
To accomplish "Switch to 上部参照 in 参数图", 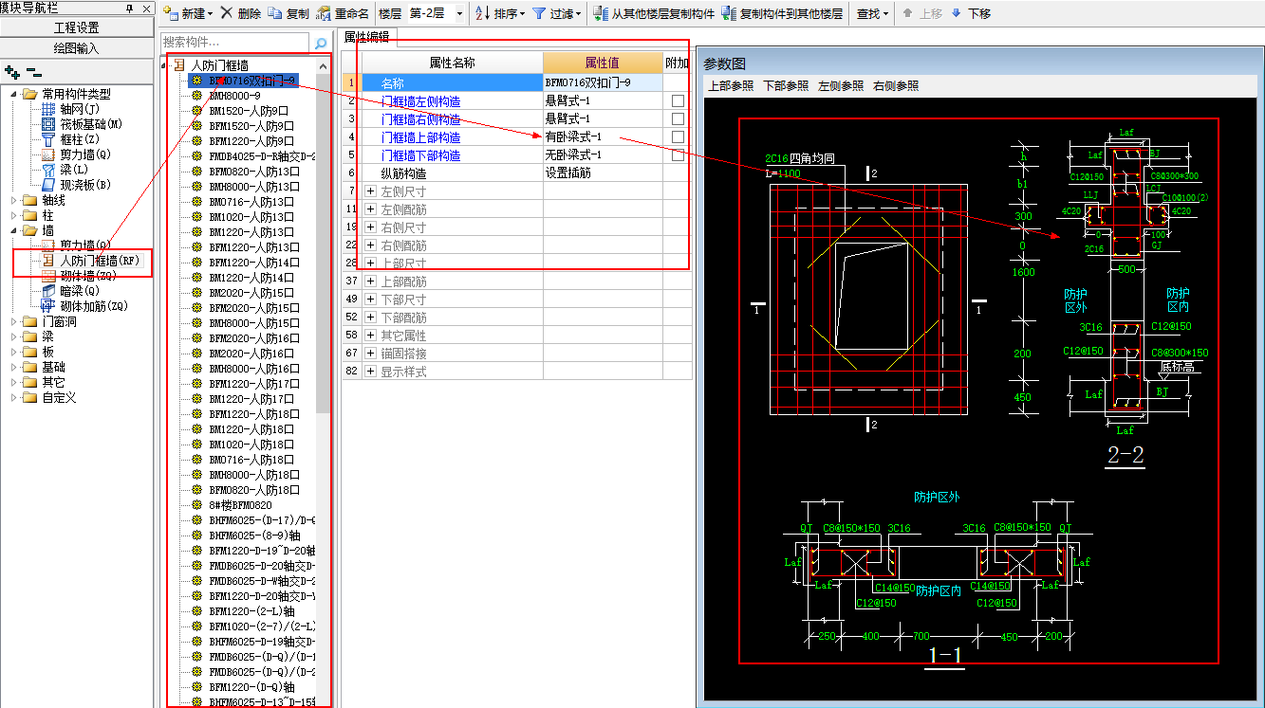I will point(731,86).
